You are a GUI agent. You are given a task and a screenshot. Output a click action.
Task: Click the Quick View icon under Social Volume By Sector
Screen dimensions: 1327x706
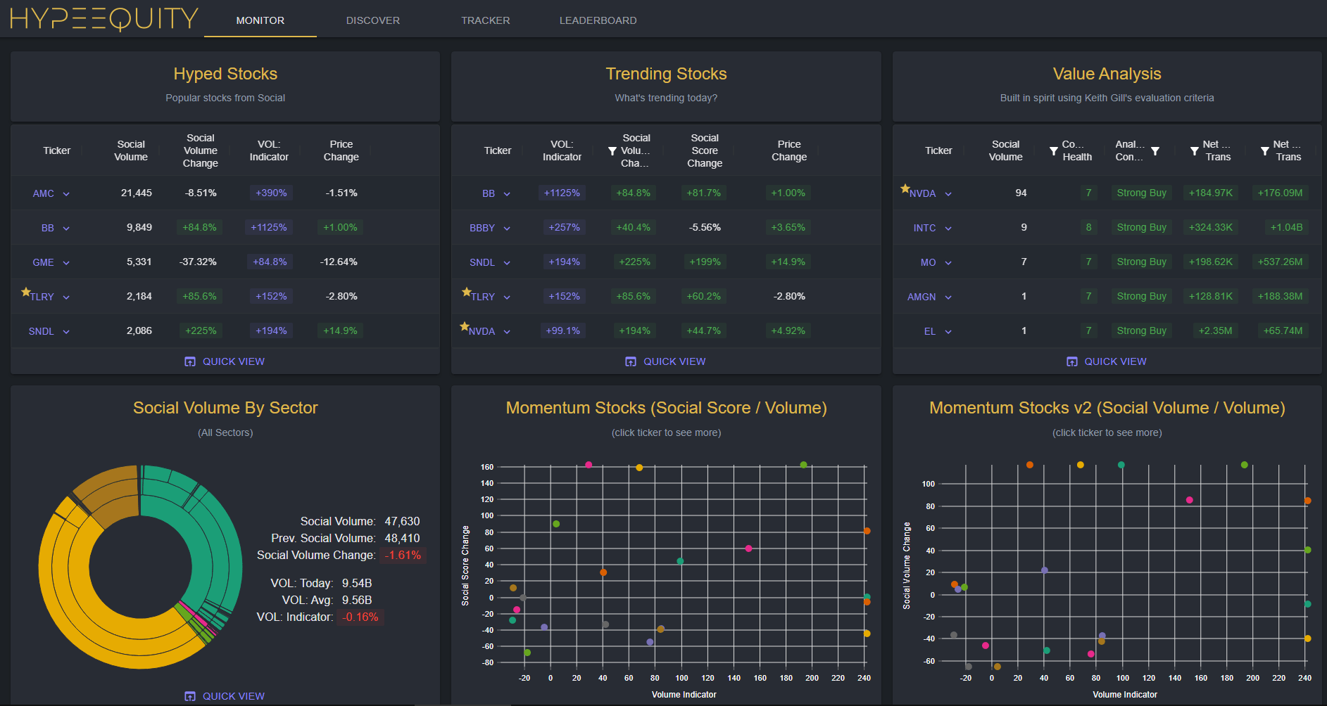click(190, 696)
